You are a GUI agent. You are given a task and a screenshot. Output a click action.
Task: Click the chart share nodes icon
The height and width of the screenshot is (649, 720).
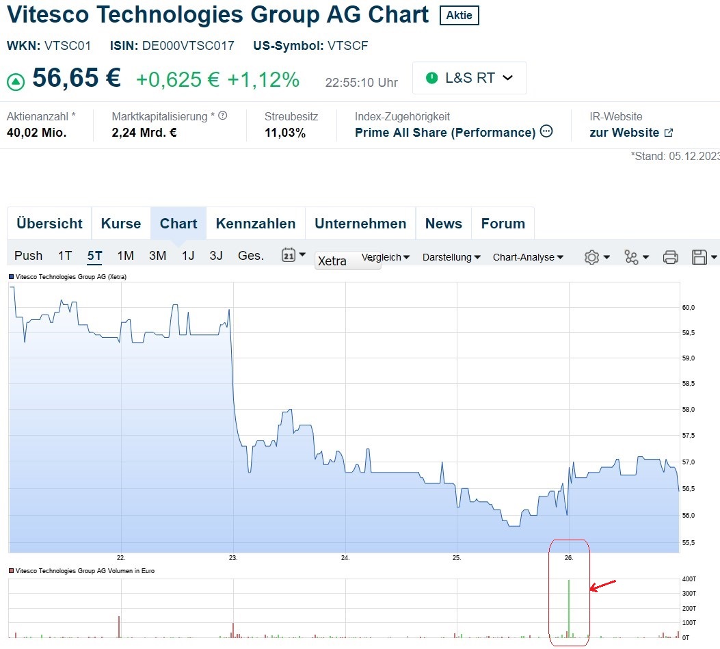click(631, 257)
